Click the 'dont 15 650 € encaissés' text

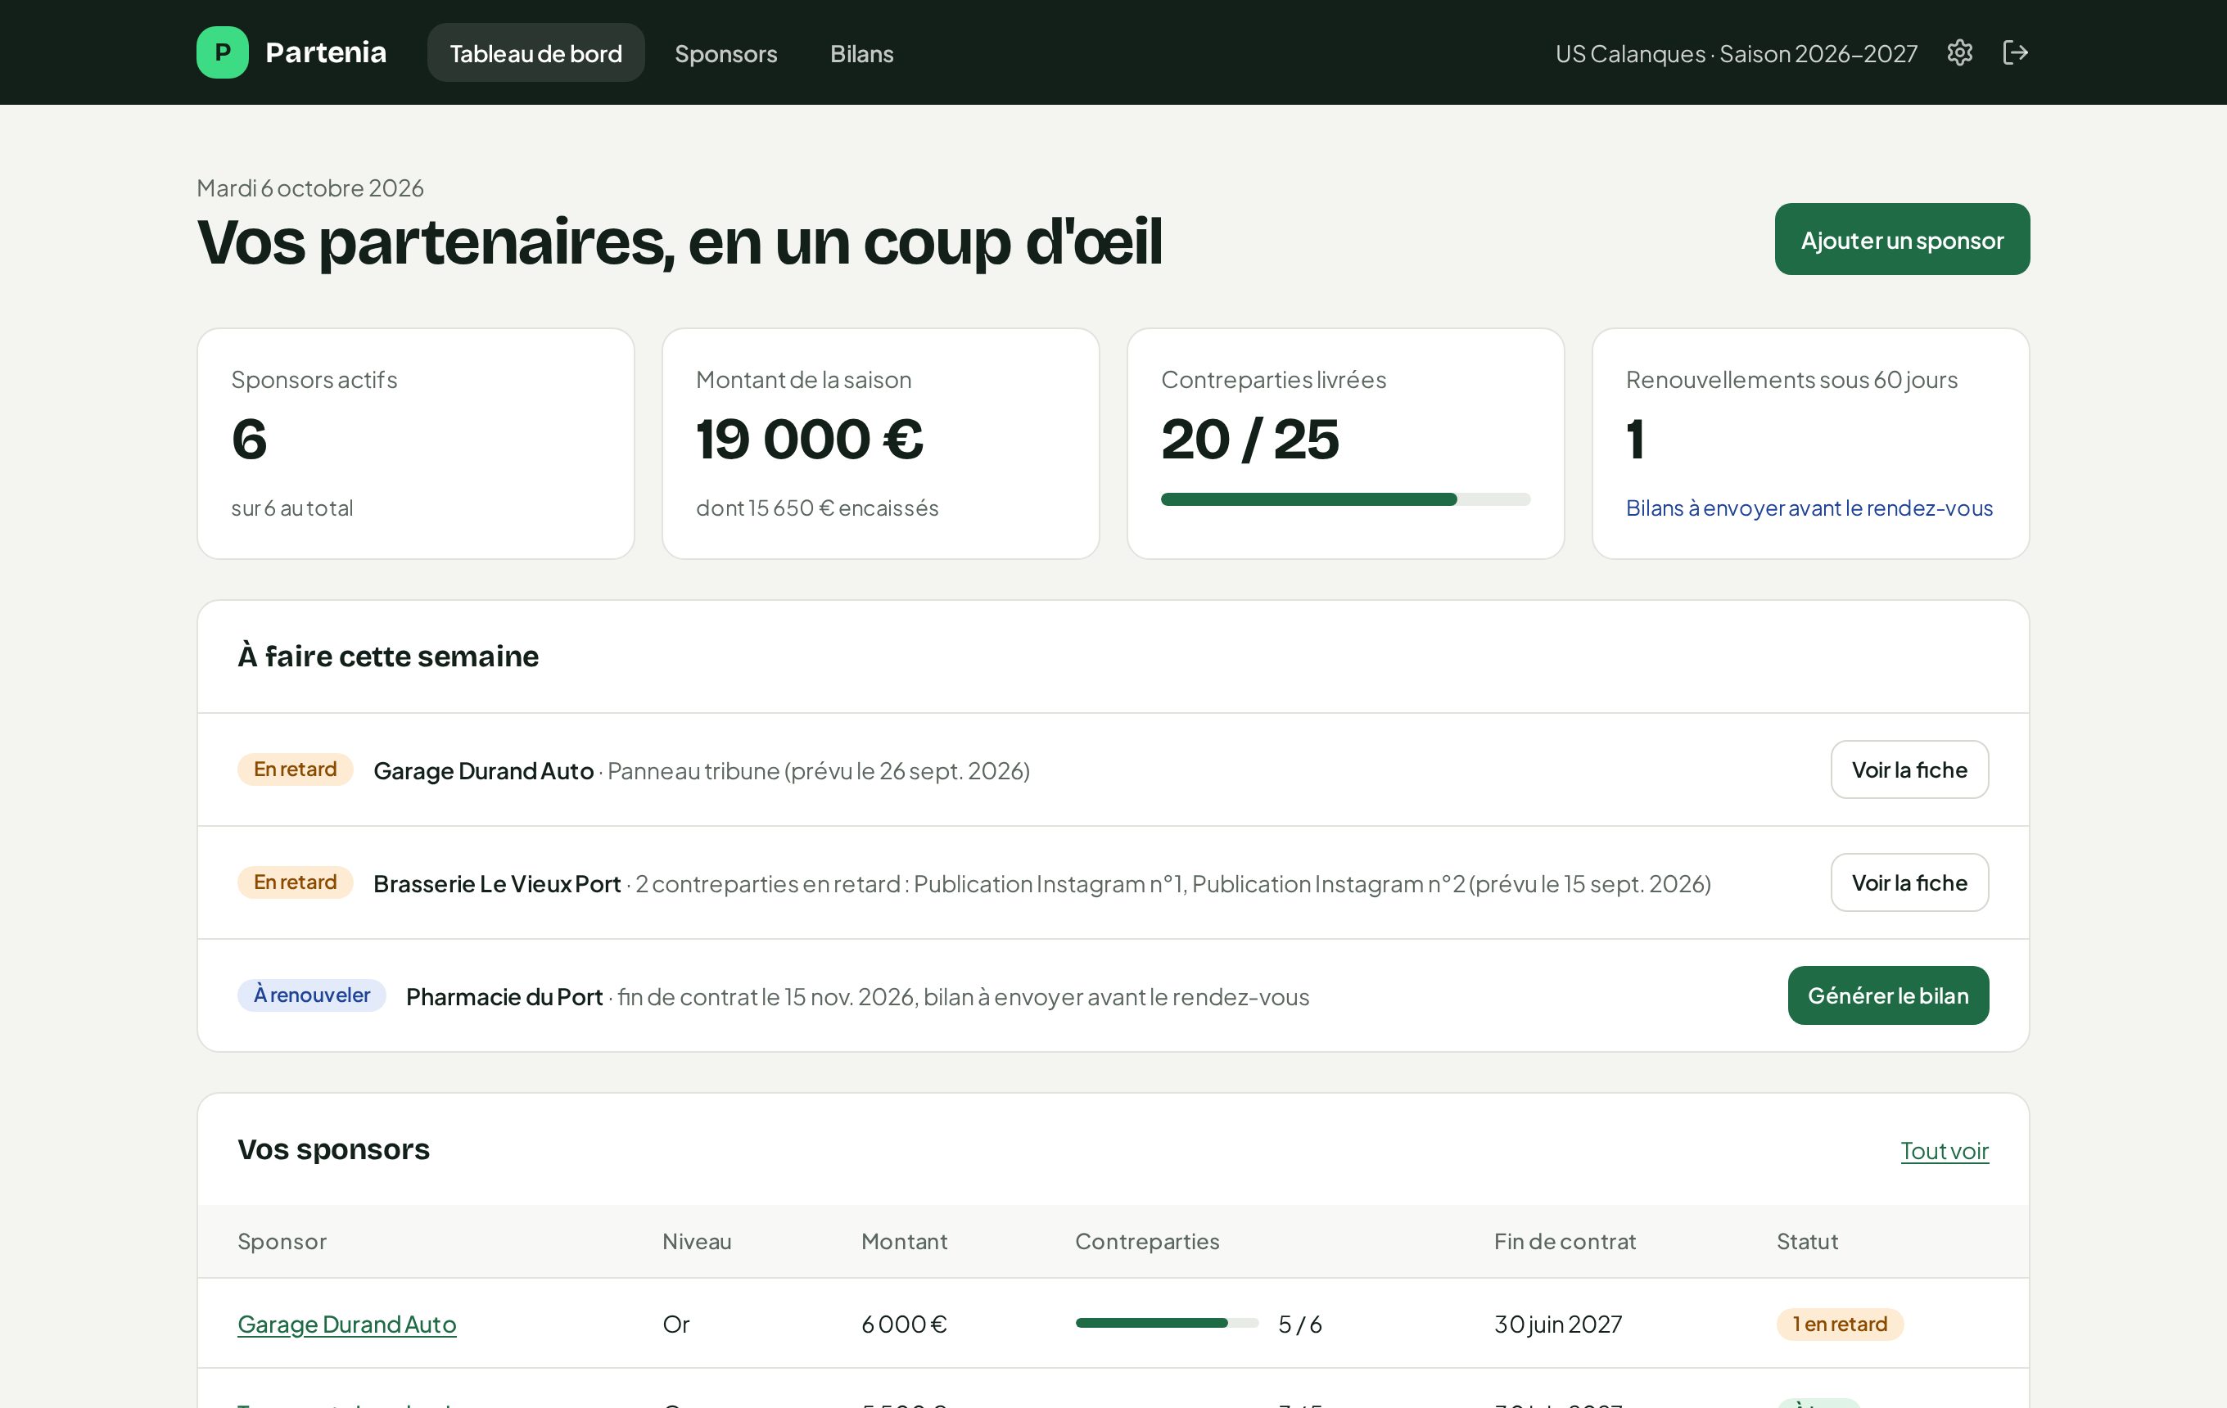click(x=816, y=508)
